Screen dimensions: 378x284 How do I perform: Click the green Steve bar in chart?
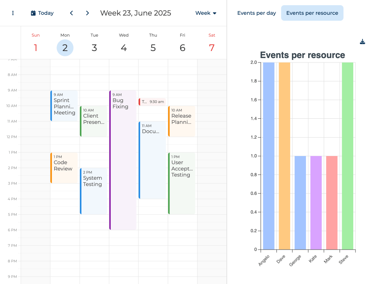coord(347,156)
